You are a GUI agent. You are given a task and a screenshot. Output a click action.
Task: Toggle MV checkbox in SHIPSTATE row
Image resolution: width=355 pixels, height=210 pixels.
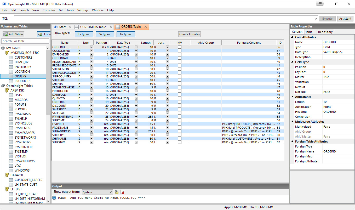point(180,142)
